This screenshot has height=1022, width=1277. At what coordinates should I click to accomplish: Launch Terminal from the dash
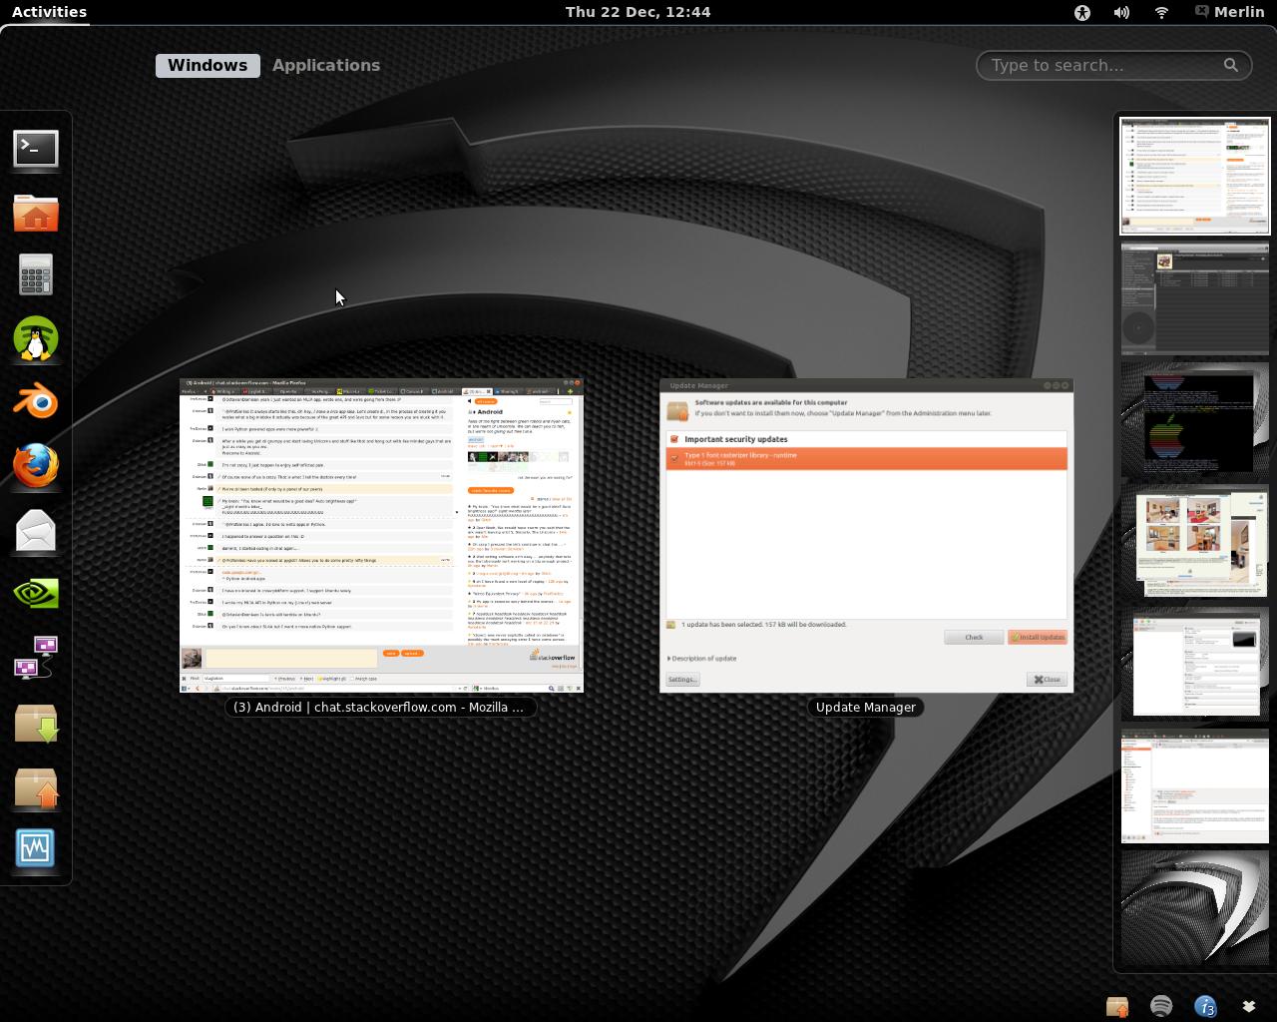[36, 149]
